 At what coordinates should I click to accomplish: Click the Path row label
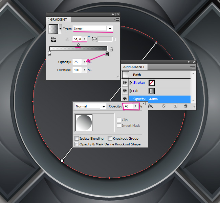pos(137,75)
